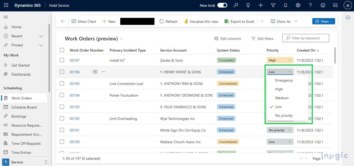This screenshot has height=166, width=354.
Task: Open the app launcher waffle icon
Action: [x=6, y=5]
